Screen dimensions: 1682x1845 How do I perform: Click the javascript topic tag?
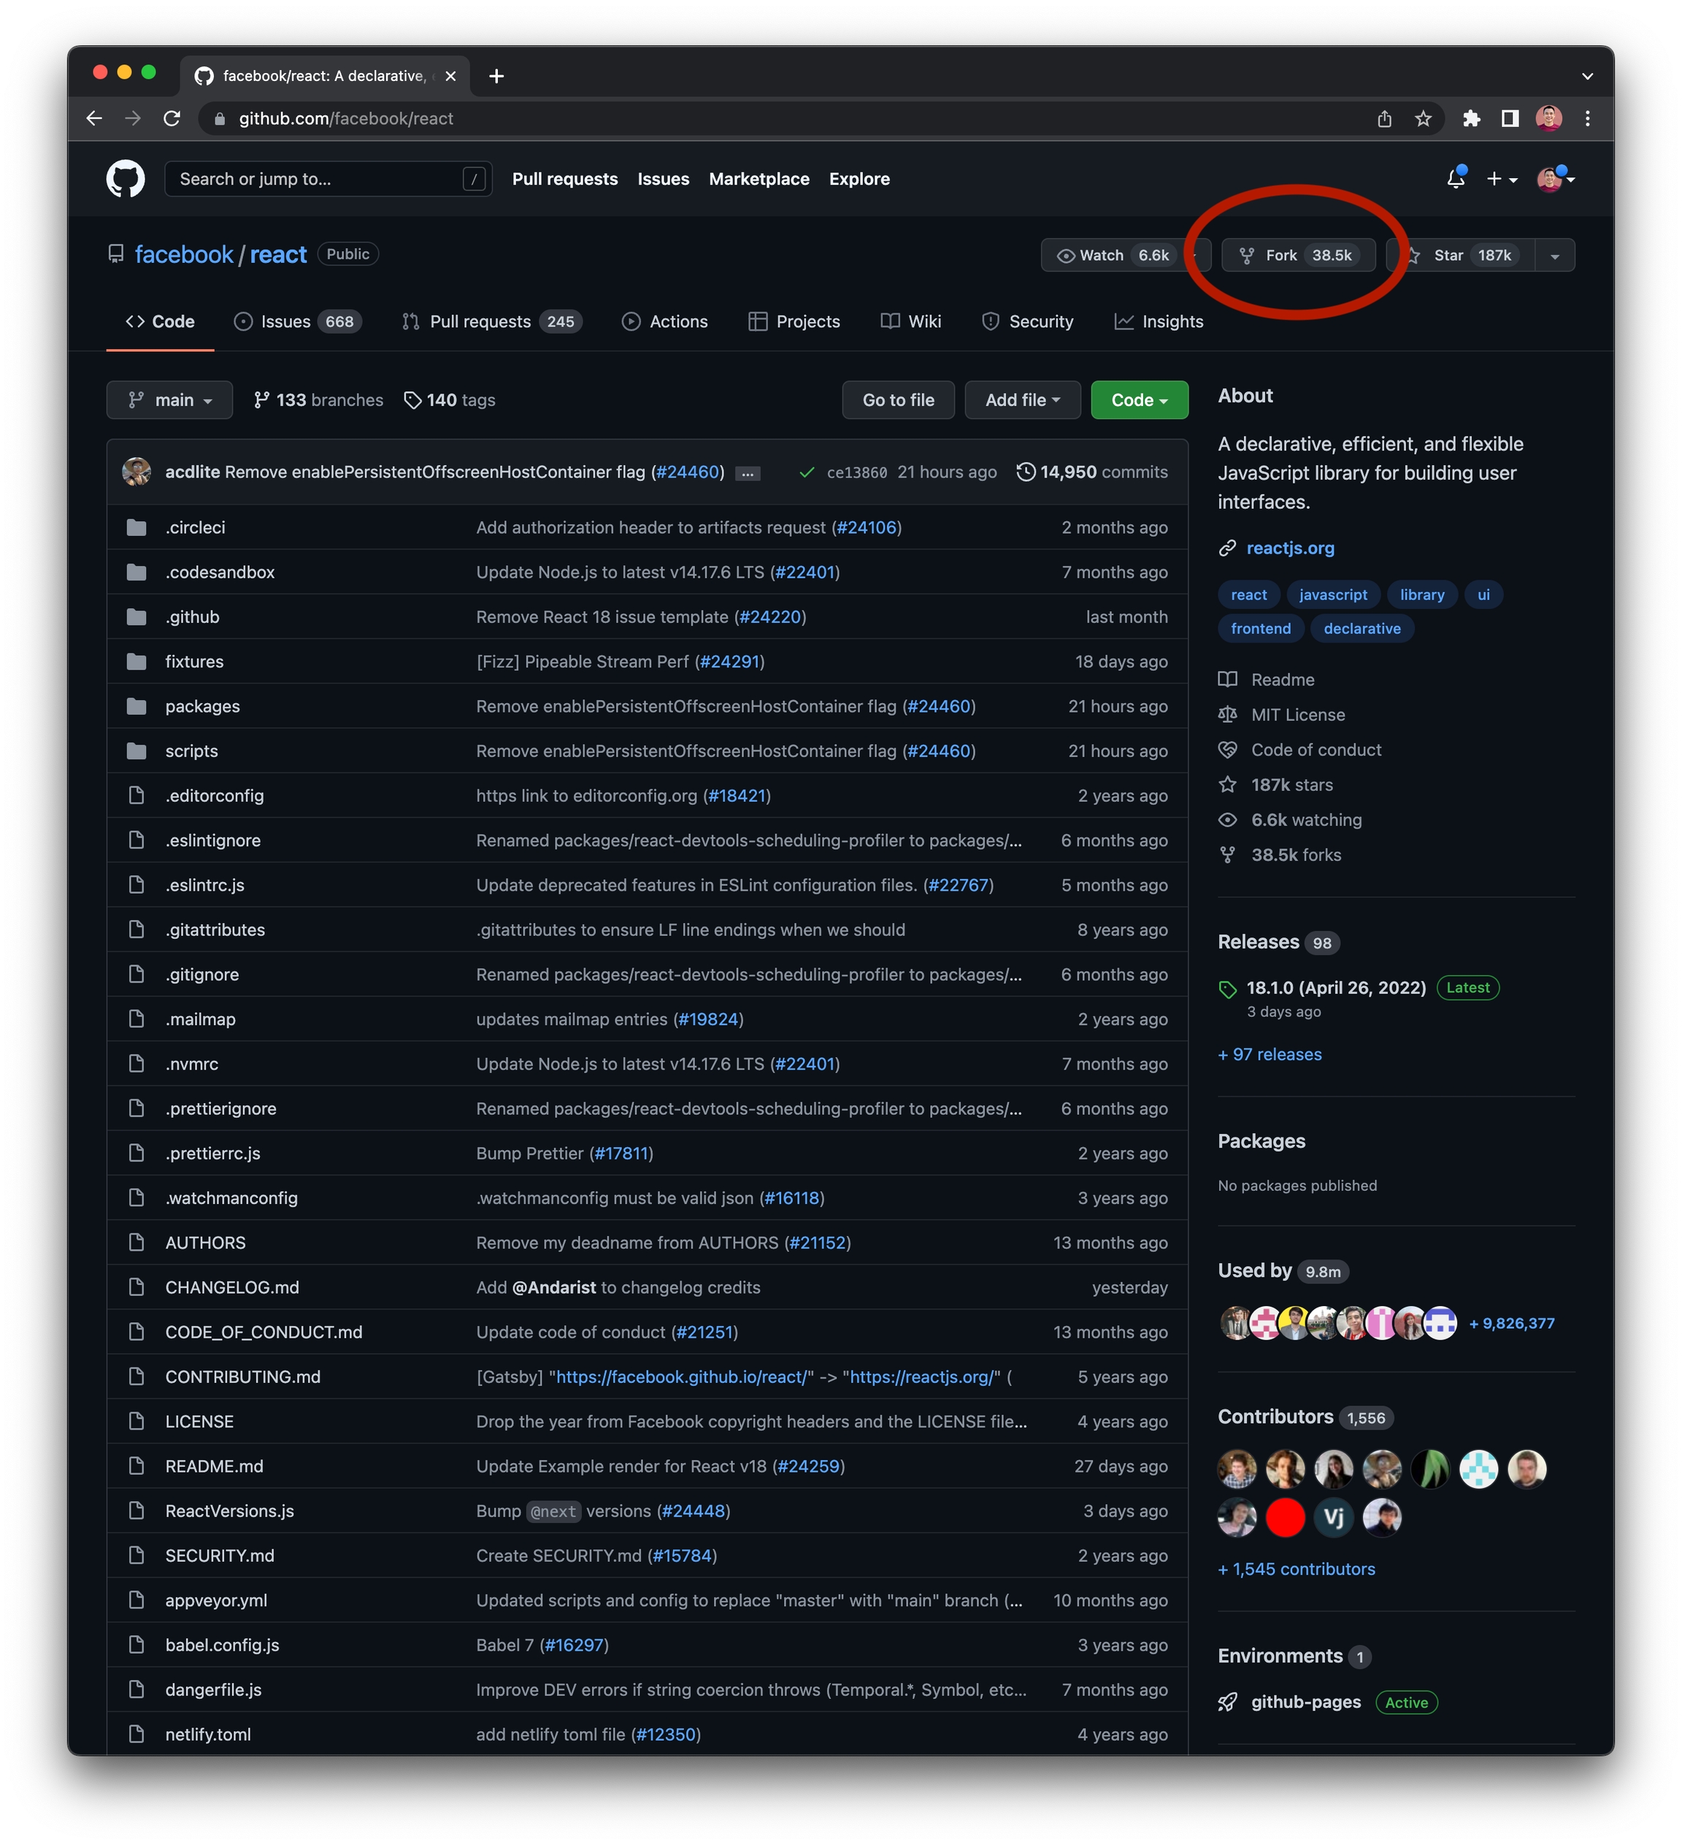(x=1333, y=595)
